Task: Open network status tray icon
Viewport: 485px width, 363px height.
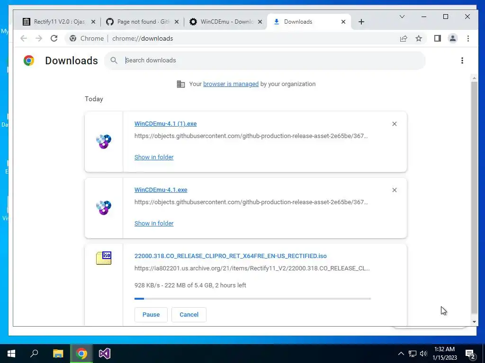Action: click(413, 354)
